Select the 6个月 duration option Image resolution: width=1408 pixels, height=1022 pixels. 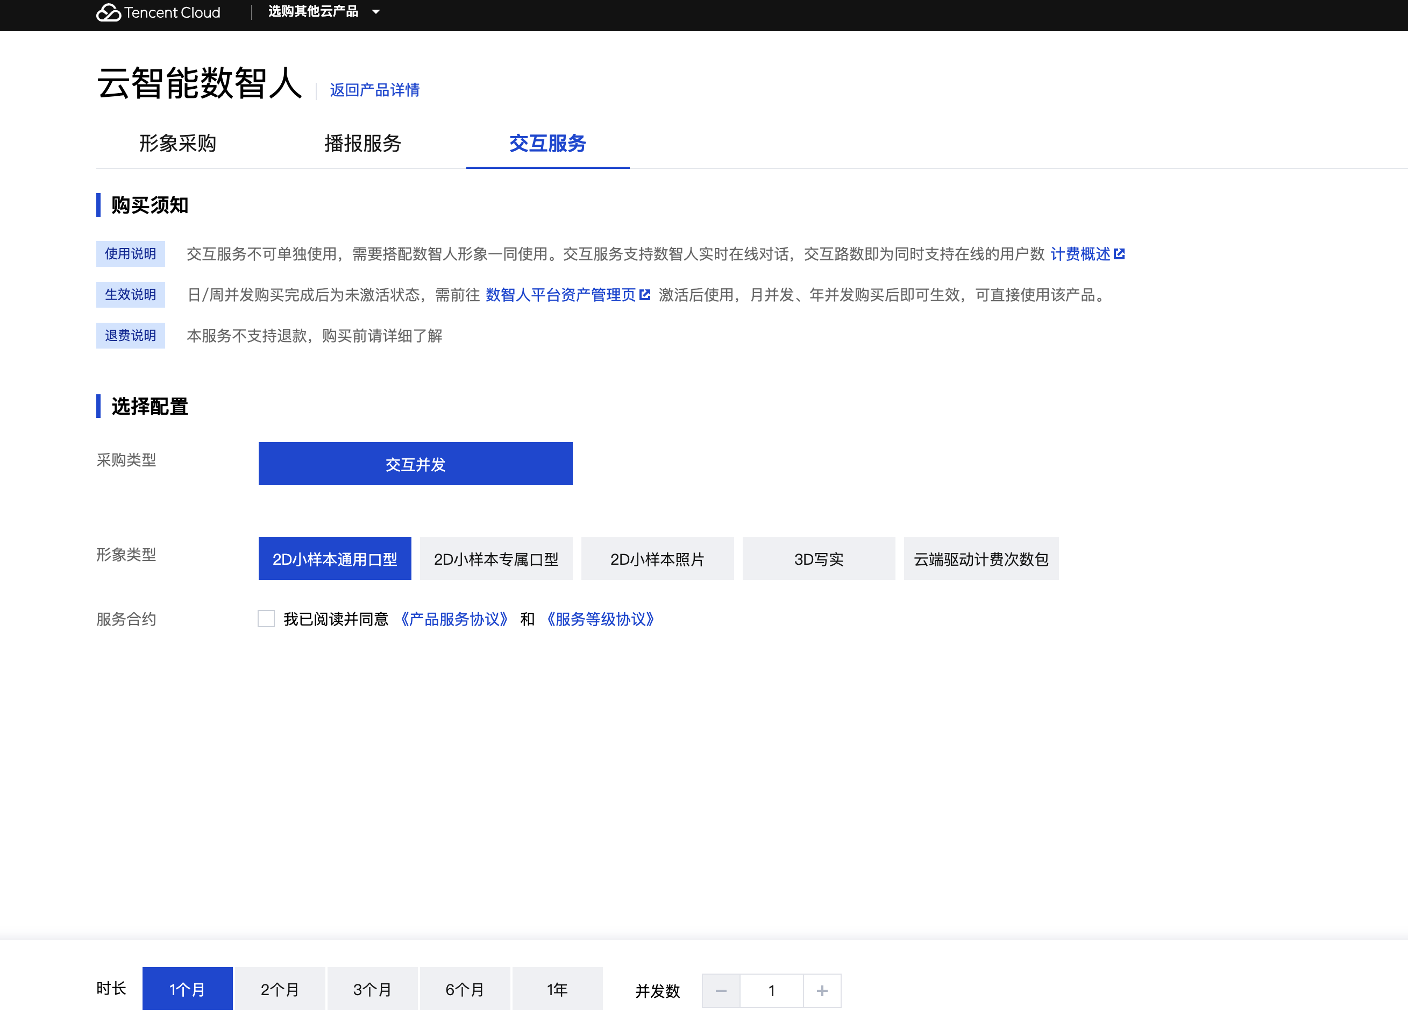click(464, 989)
